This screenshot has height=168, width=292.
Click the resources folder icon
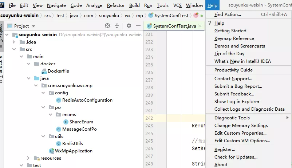point(37,158)
